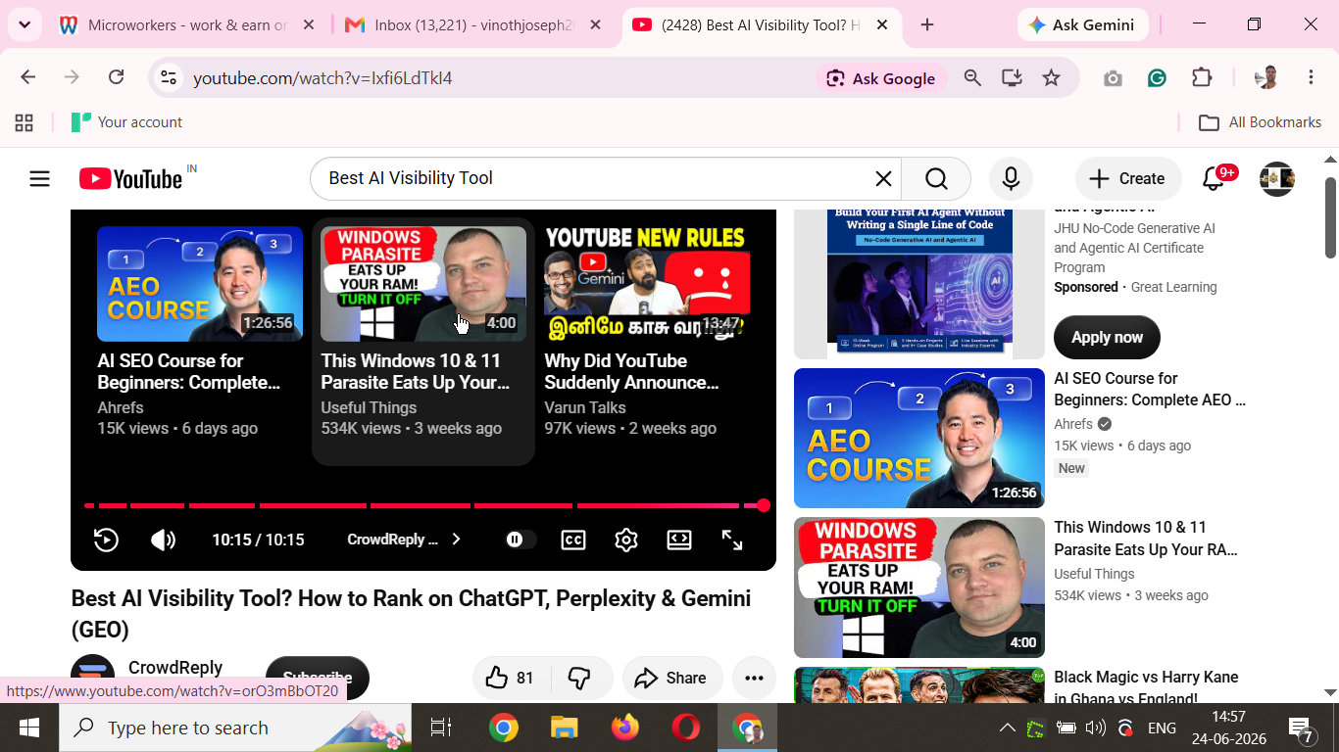
Task: Open the YouTube guide hamburger menu
Action: click(x=39, y=178)
